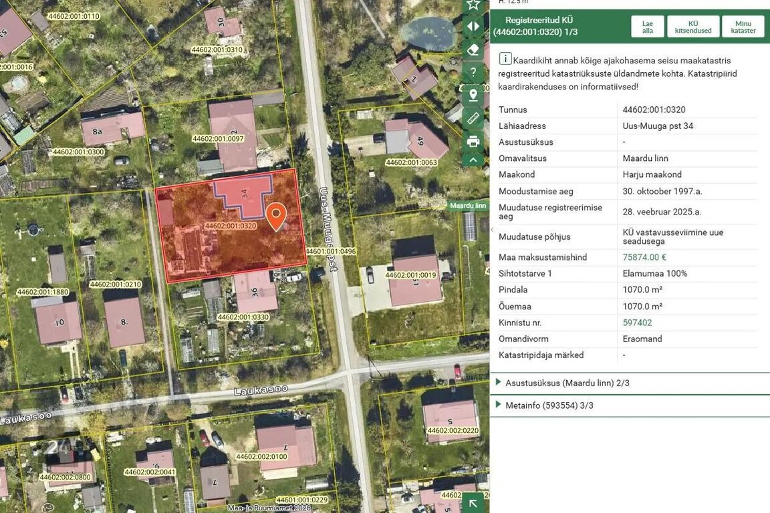The image size is (770, 513).
Task: Open the KÜ kitsendused button
Action: [x=693, y=27]
